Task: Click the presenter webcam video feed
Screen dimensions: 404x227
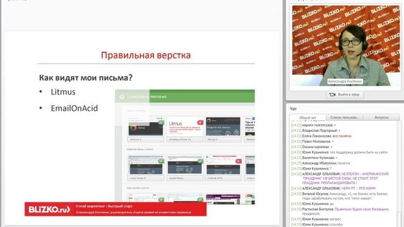Action: pos(345,45)
